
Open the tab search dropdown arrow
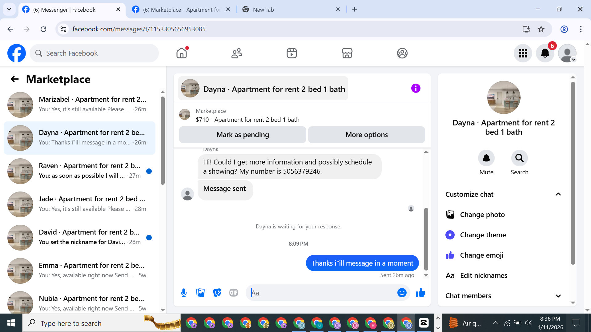[9, 9]
